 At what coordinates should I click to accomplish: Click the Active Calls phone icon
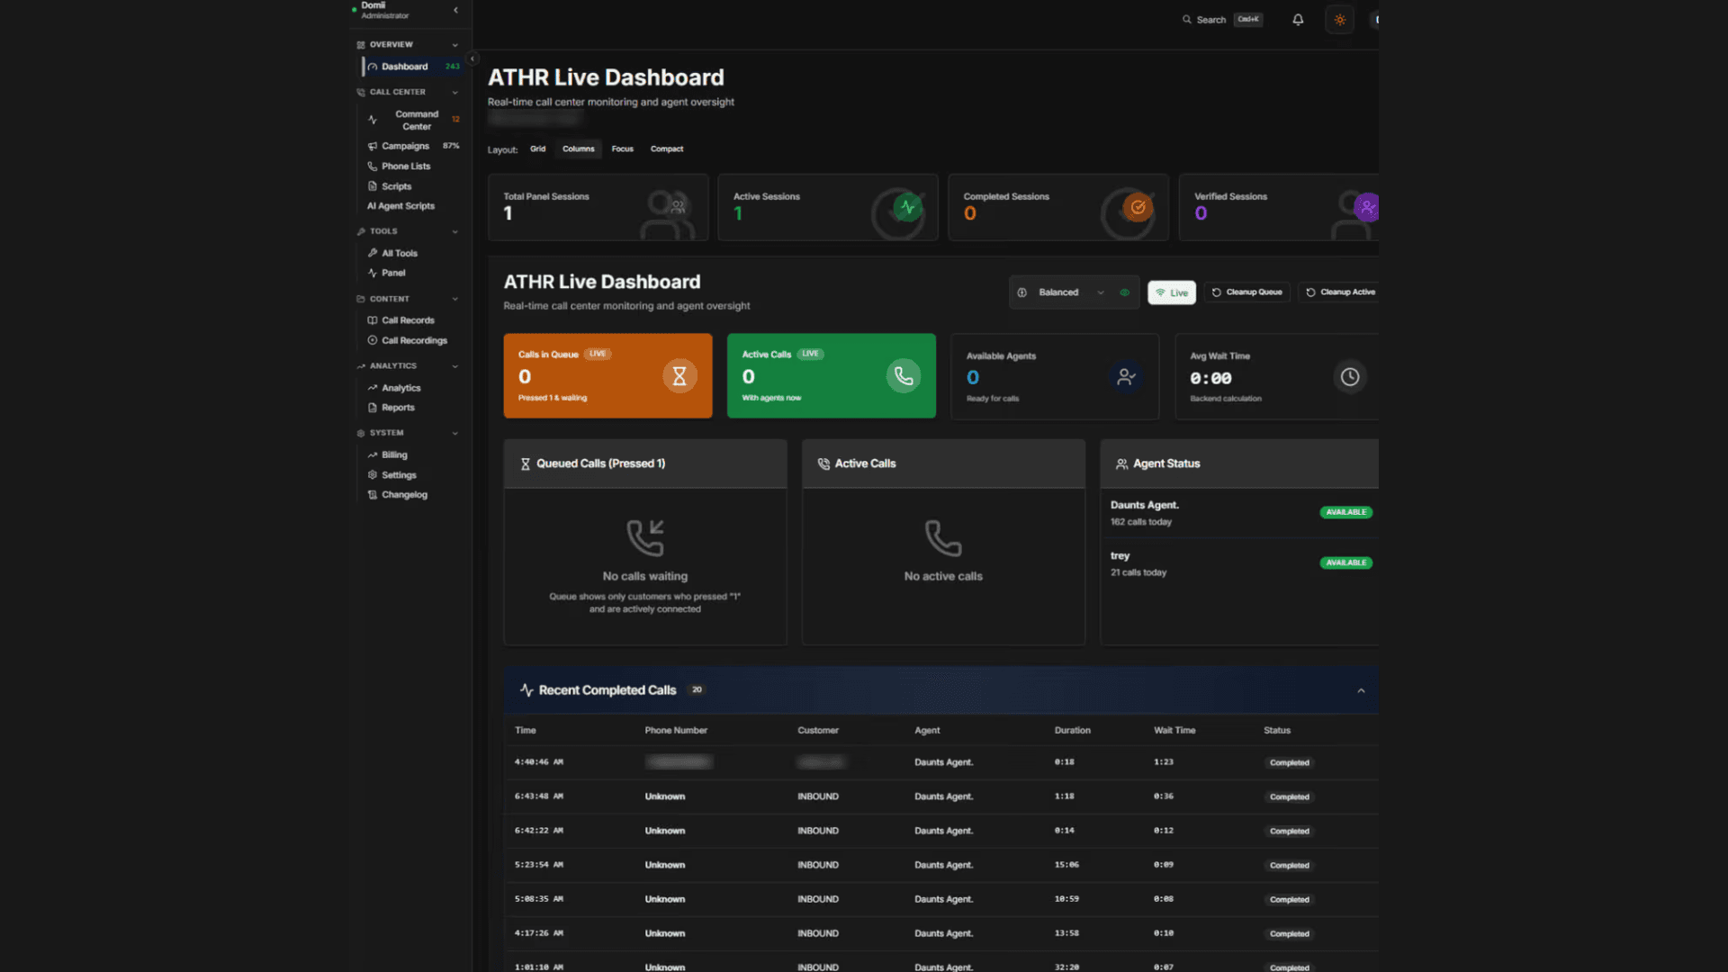pos(903,376)
